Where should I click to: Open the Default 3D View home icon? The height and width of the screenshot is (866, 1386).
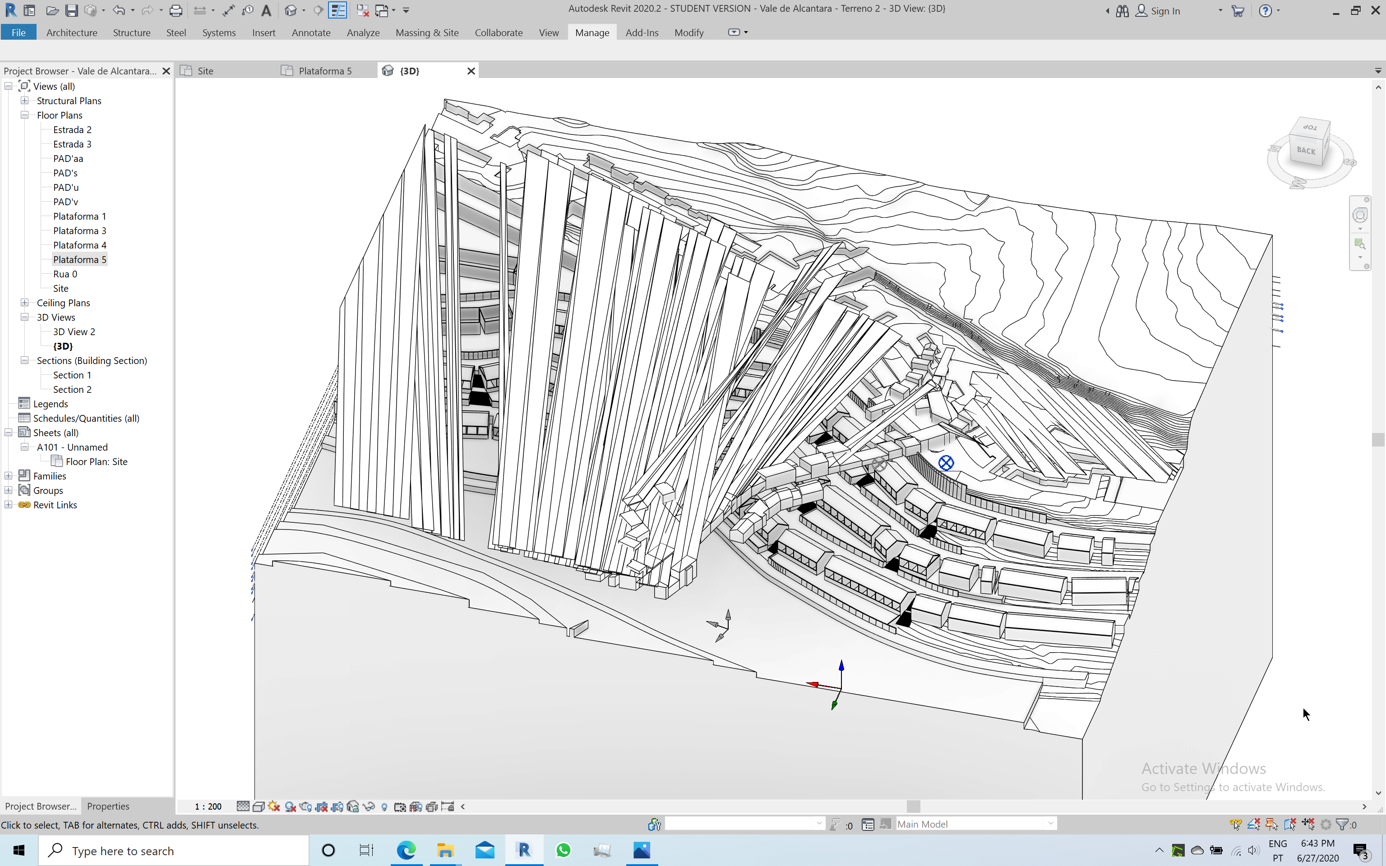[291, 10]
